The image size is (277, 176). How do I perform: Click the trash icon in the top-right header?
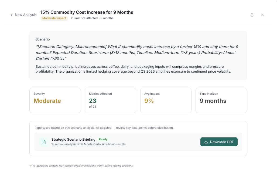click(x=252, y=15)
